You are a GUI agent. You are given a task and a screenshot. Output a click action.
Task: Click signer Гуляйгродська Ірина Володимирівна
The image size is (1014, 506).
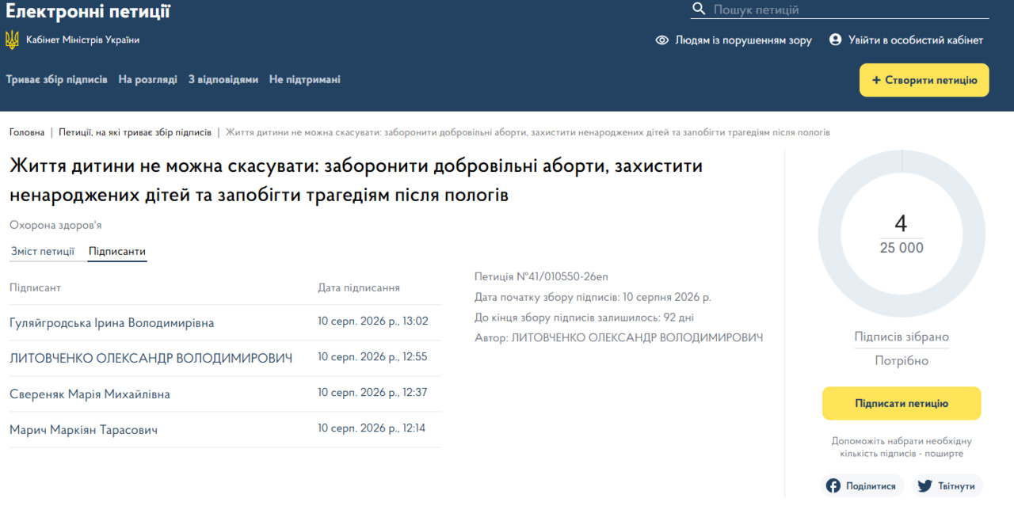point(112,323)
